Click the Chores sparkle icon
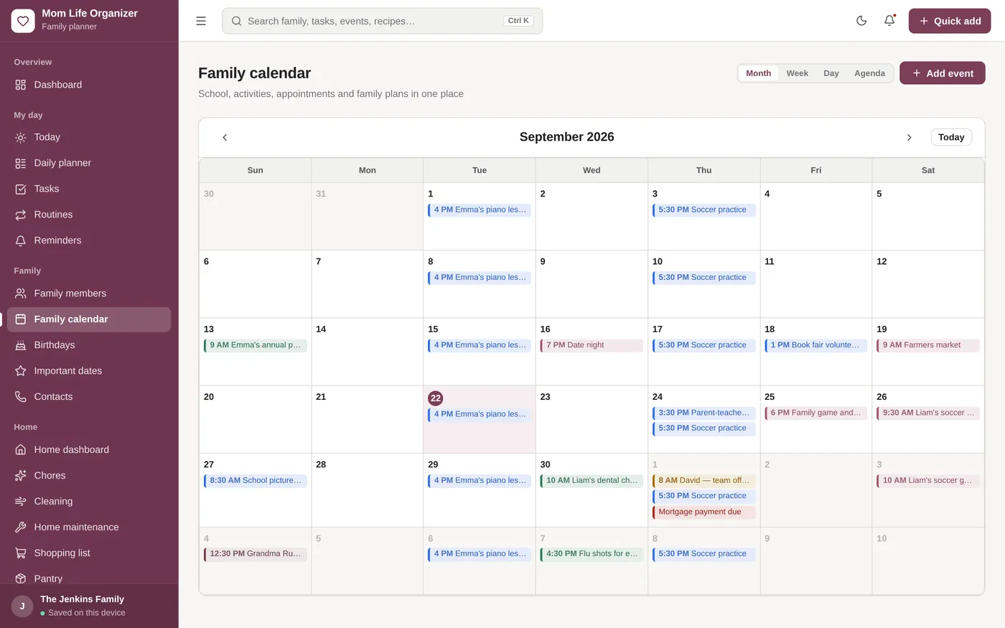 point(21,476)
